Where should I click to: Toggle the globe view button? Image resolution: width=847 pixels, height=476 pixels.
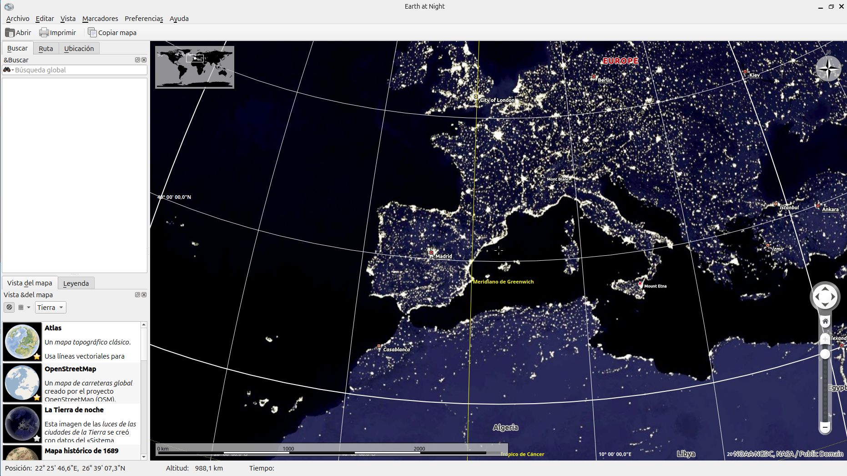pos(9,308)
